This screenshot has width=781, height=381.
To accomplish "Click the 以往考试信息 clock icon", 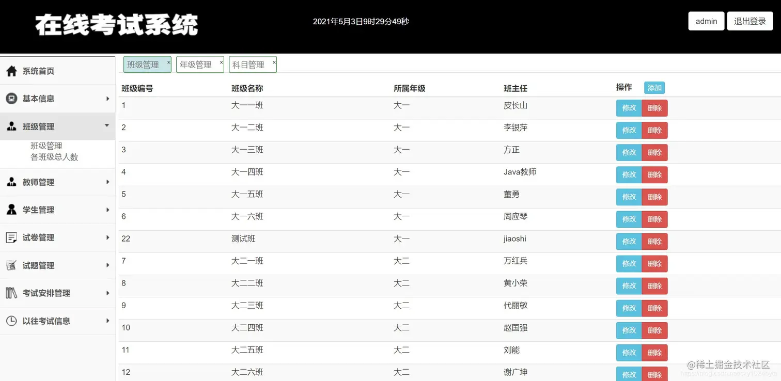I will click(x=11, y=321).
